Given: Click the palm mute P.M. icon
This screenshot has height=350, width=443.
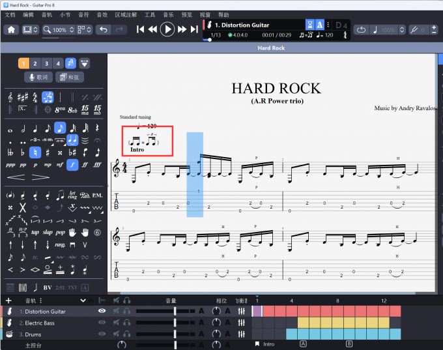Looking at the screenshot, I should click(x=97, y=195).
